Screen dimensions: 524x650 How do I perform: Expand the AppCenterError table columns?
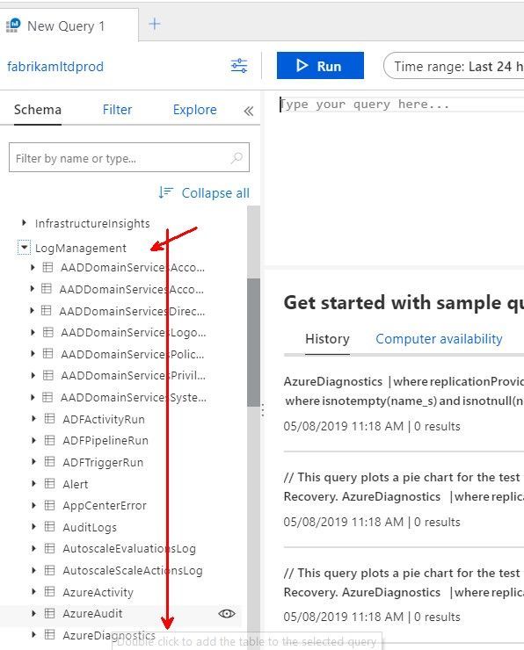tap(33, 505)
